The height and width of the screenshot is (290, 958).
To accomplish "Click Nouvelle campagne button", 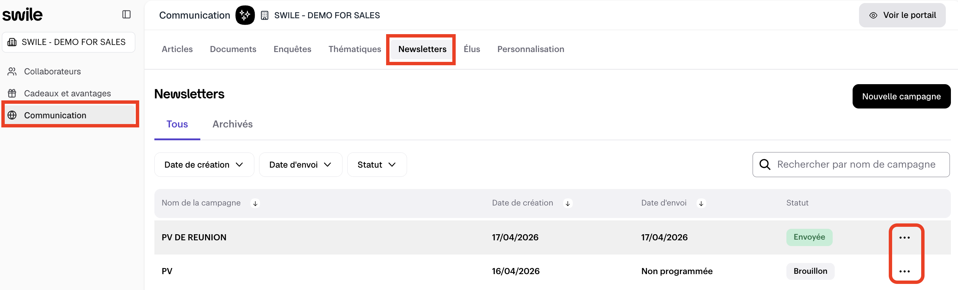I will point(901,96).
